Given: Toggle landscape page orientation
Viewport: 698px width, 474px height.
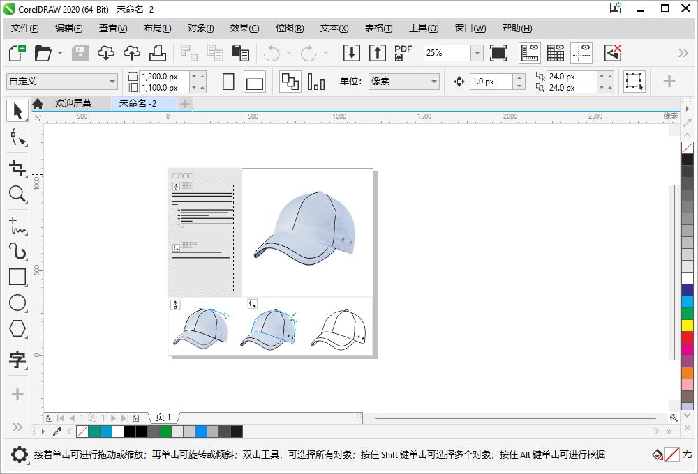Looking at the screenshot, I should pyautogui.click(x=255, y=82).
